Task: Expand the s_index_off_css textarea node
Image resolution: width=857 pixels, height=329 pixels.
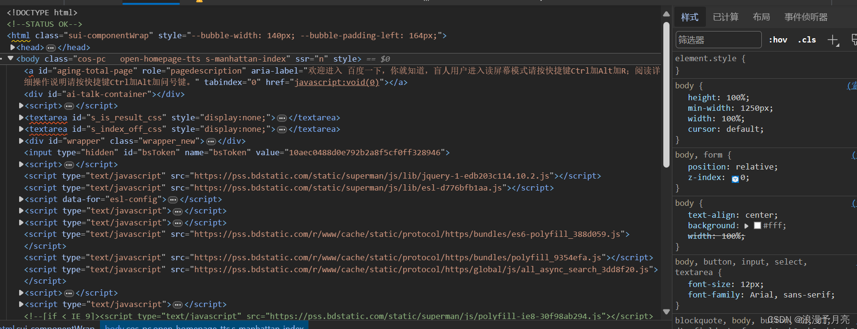Action: [x=21, y=129]
